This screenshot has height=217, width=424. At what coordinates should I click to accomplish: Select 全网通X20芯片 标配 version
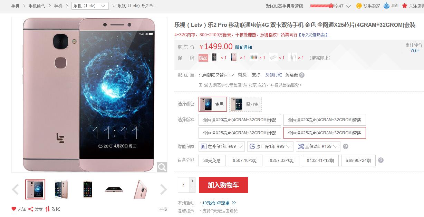240,120
